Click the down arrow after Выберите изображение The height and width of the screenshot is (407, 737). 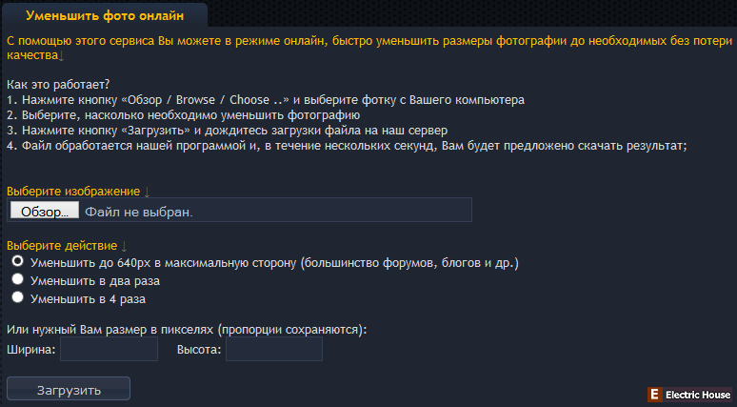(x=147, y=192)
